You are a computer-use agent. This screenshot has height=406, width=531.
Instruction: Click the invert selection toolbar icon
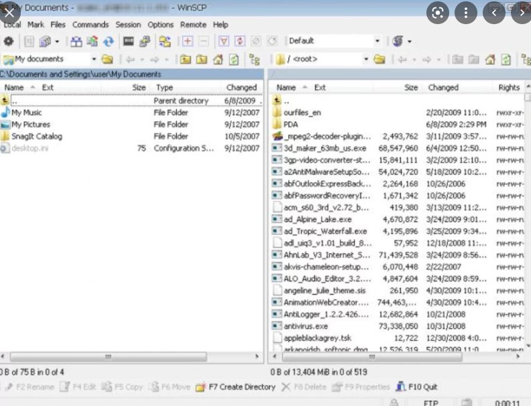[x=240, y=42]
